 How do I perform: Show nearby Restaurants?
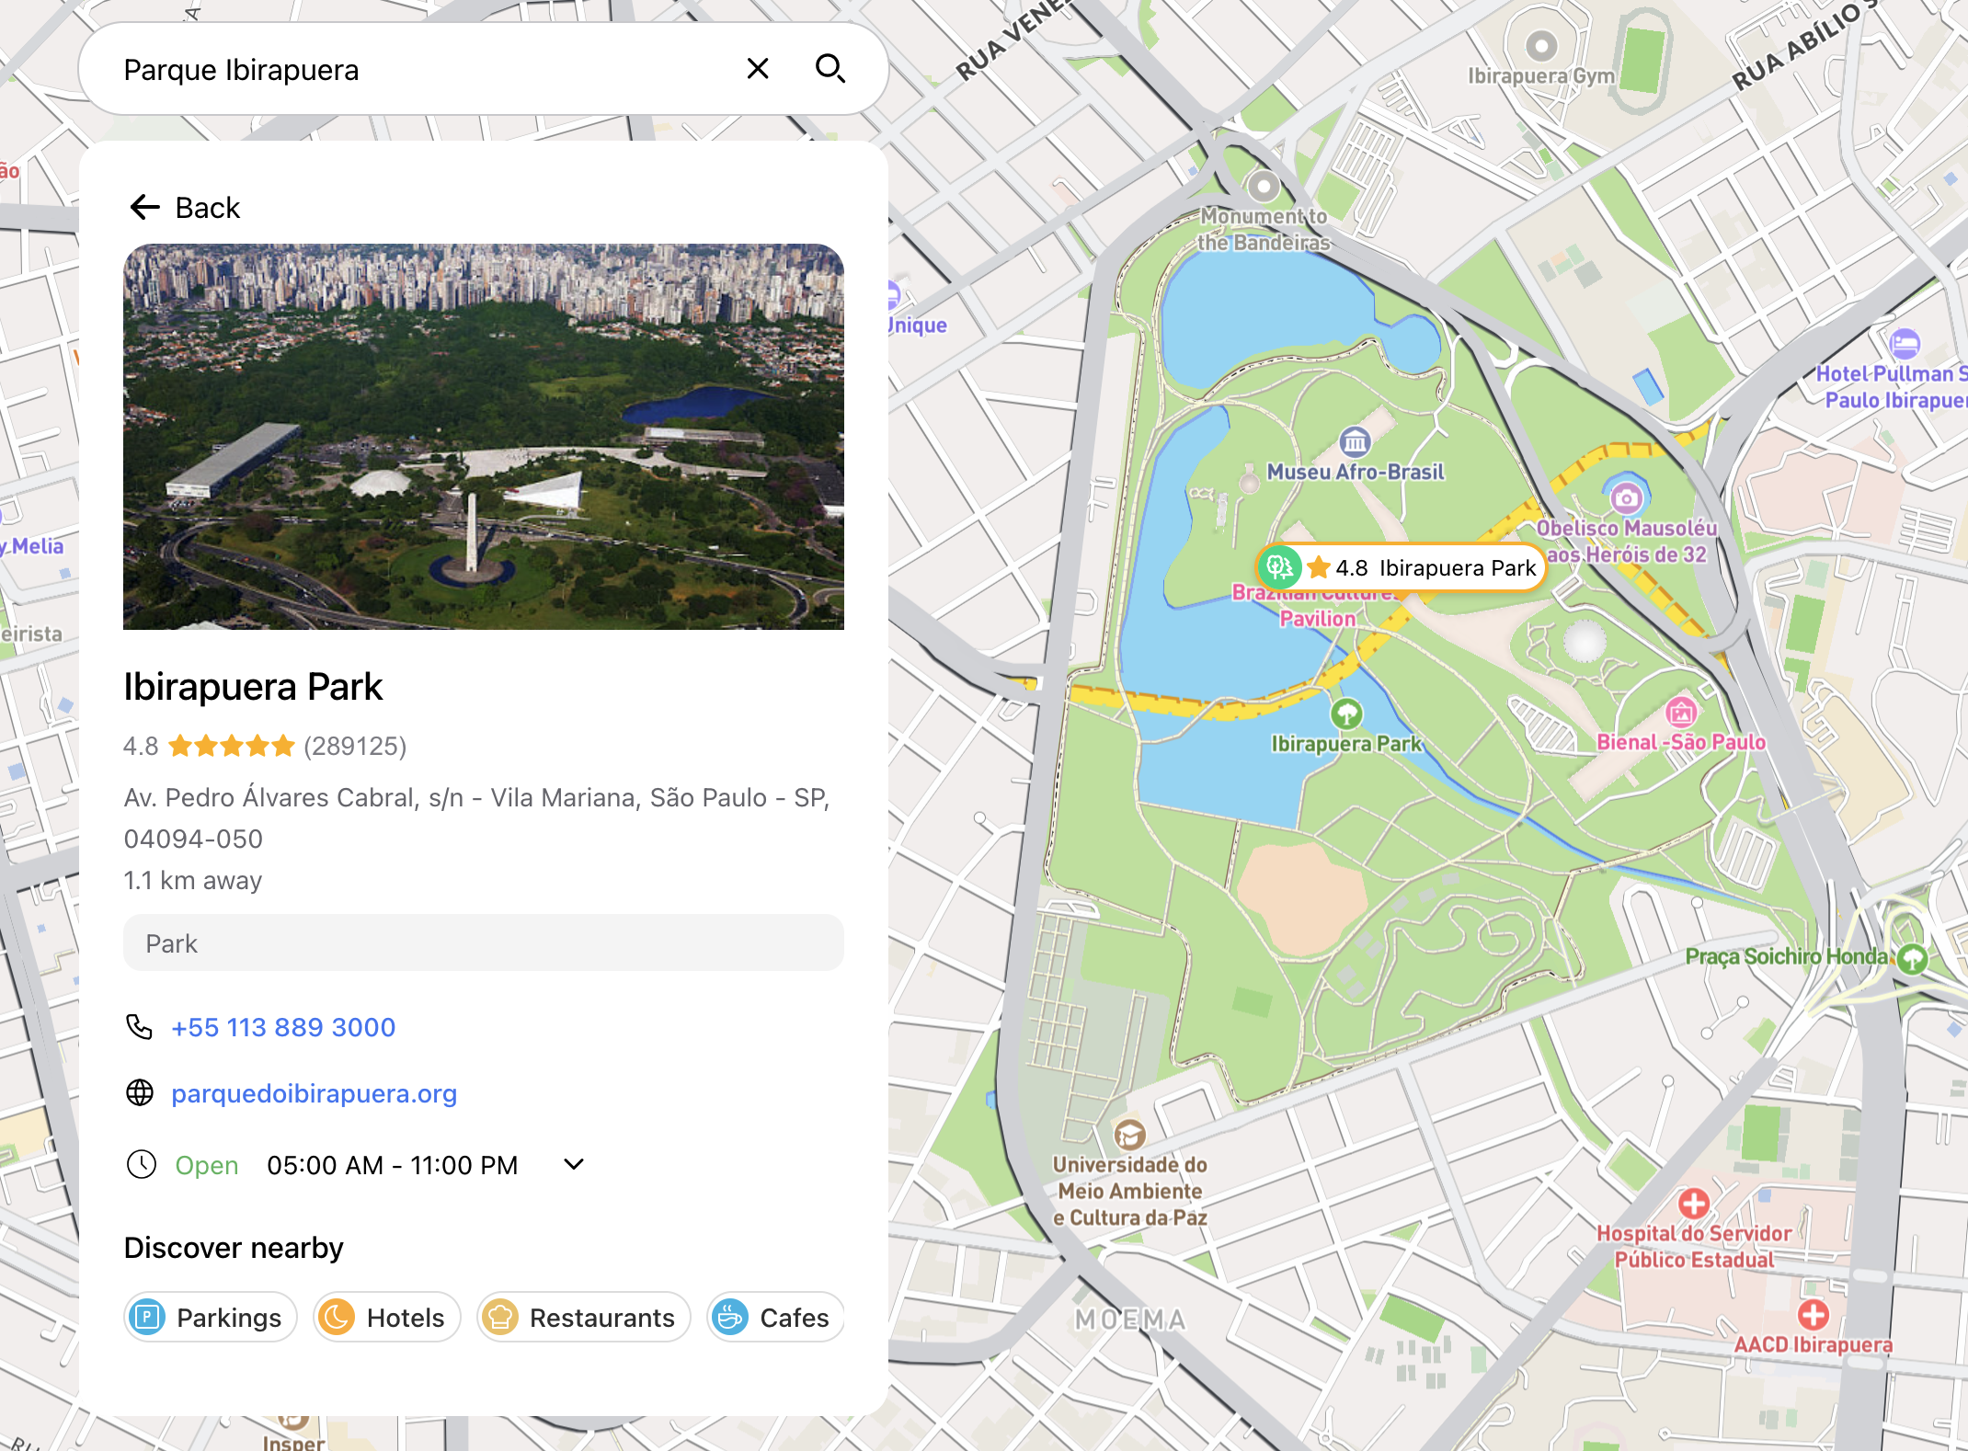click(584, 1318)
